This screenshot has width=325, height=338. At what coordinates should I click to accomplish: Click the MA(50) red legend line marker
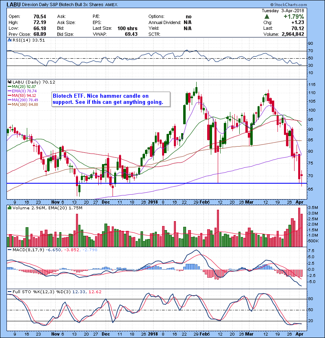coord(9,95)
